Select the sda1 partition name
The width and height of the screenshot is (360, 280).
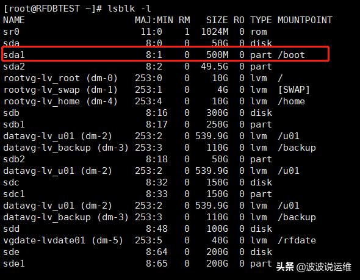14,55
